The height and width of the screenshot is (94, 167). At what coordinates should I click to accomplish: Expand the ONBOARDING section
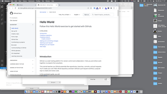[33, 60]
